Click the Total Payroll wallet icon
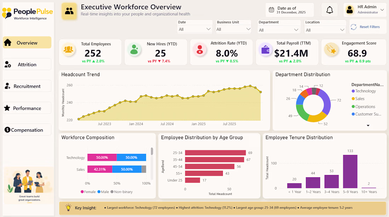 tap(266, 49)
